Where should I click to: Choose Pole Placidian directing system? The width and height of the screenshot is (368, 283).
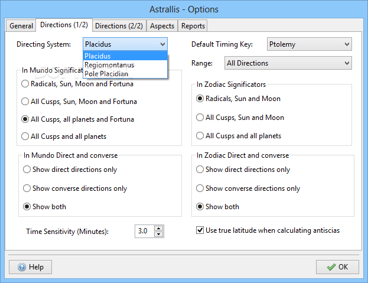[125, 74]
